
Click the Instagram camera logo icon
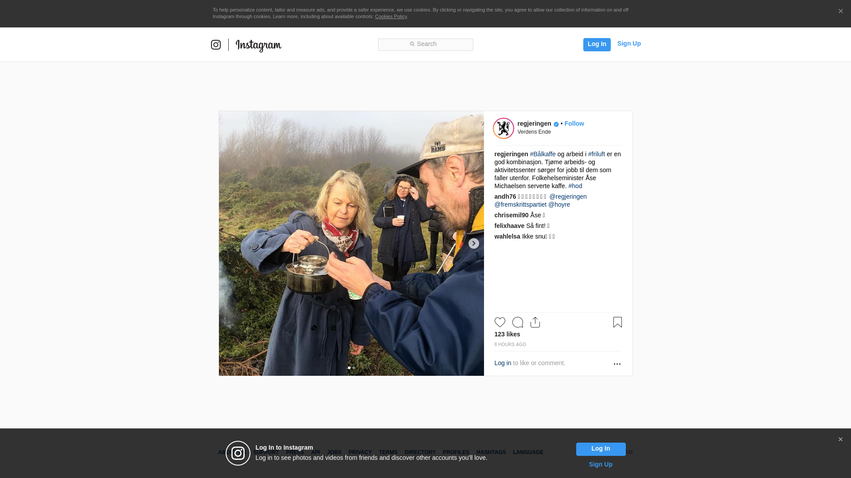pyautogui.click(x=216, y=45)
